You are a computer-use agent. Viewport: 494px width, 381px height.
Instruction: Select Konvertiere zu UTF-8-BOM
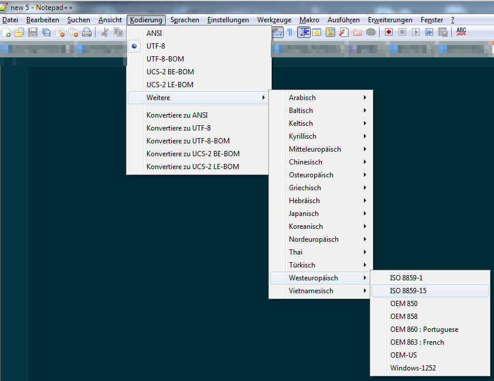tap(199, 141)
